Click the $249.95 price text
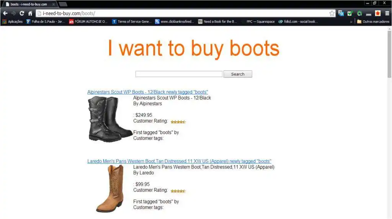 tap(144, 115)
